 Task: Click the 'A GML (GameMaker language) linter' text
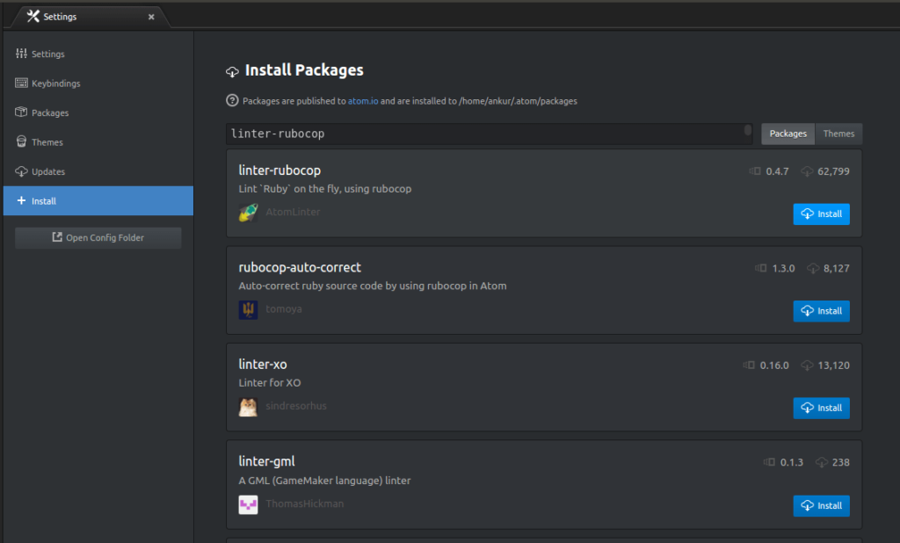(324, 481)
